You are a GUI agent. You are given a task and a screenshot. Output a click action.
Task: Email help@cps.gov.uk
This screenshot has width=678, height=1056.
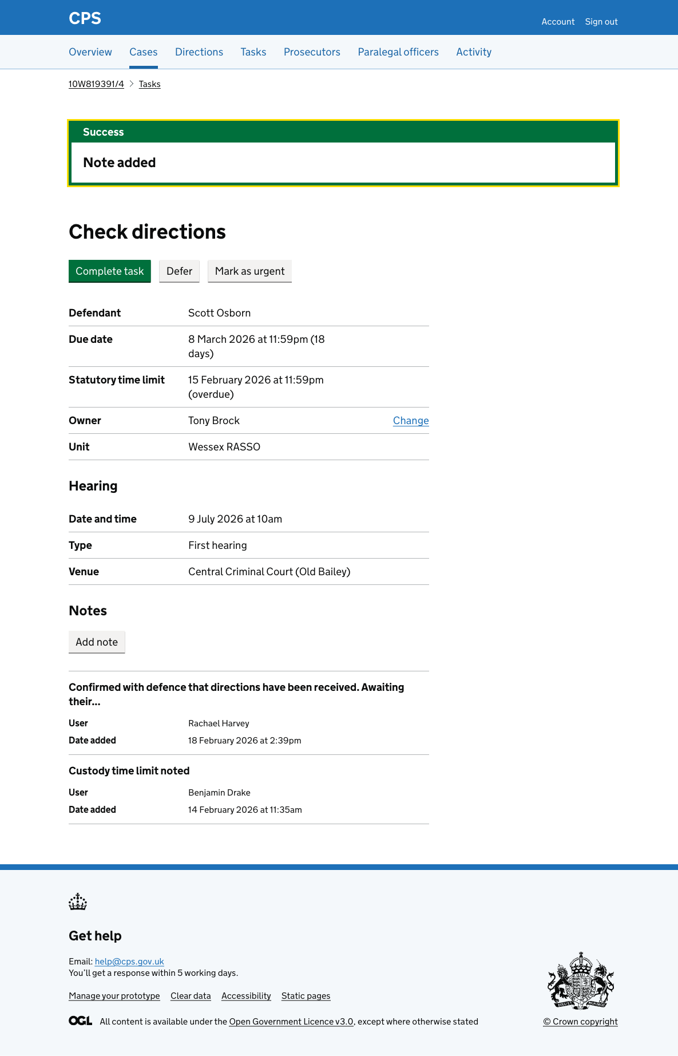tap(129, 962)
